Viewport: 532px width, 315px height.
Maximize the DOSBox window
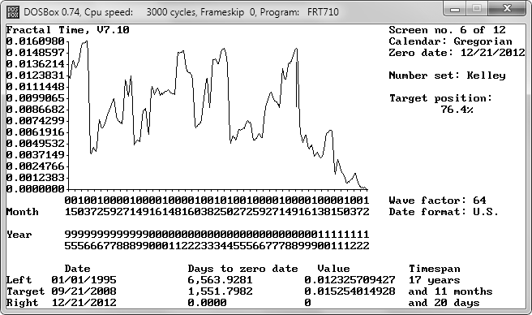pos(477,9)
